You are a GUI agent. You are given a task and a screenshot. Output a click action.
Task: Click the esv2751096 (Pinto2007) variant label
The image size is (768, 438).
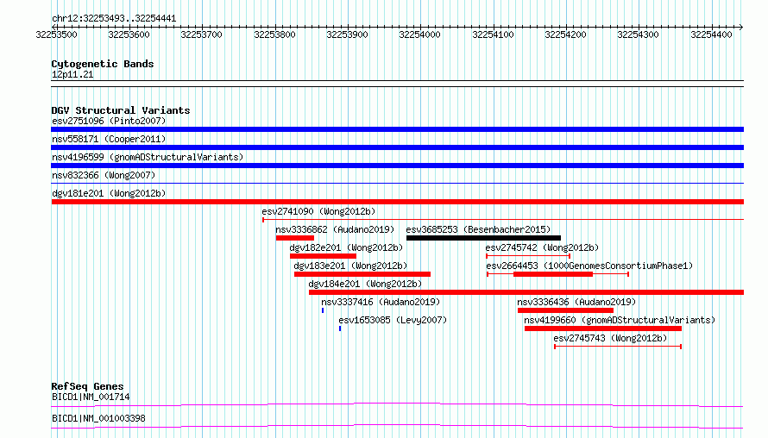click(x=109, y=121)
